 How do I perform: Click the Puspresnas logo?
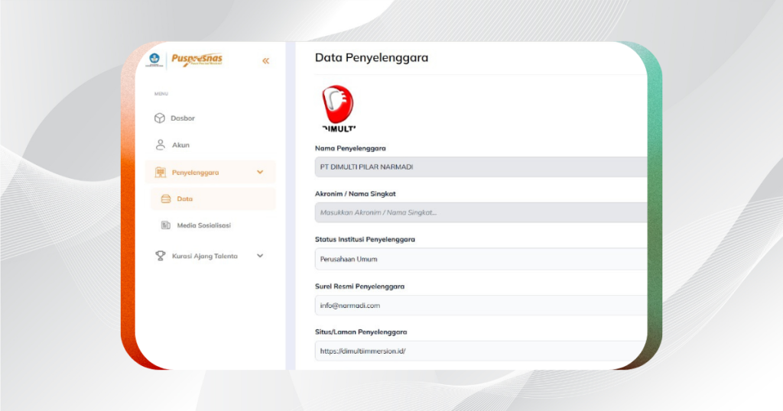(197, 60)
